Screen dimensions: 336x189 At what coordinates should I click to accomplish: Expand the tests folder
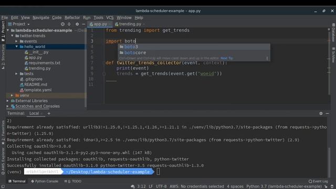point(16,73)
